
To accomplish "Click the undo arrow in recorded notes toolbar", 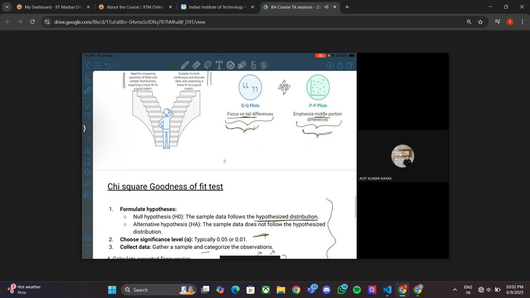I will pos(106,65).
